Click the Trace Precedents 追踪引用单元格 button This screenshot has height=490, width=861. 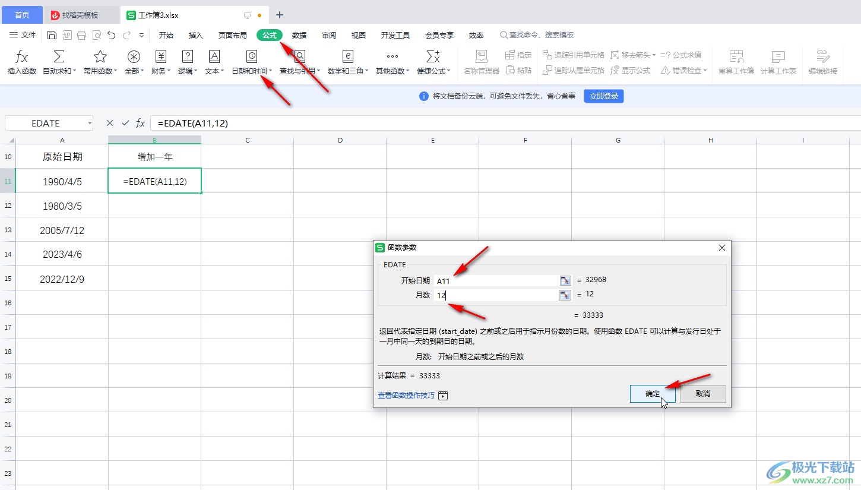click(x=574, y=55)
